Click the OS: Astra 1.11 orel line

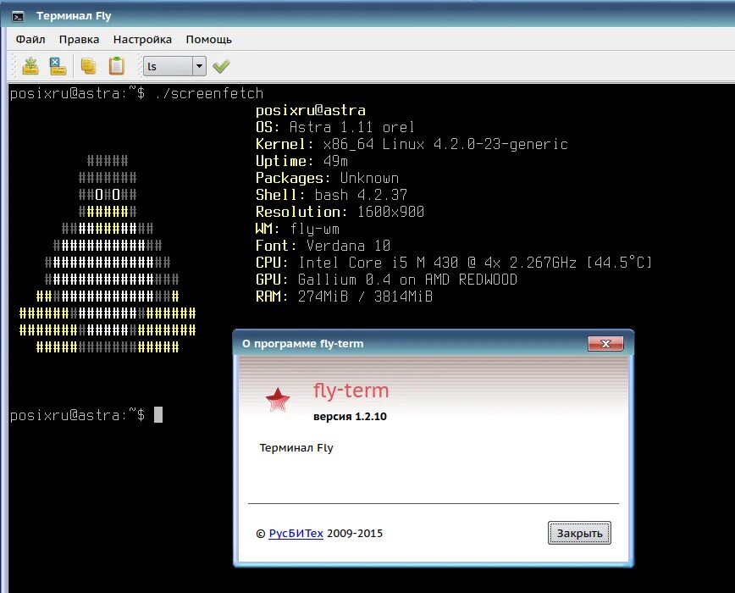(x=335, y=127)
